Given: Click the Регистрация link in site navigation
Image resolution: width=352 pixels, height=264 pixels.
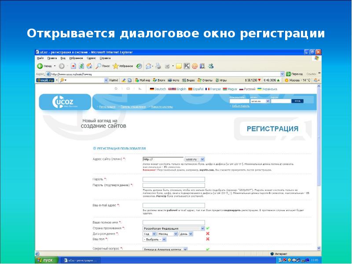Looking at the screenshot, I should tap(107, 106).
